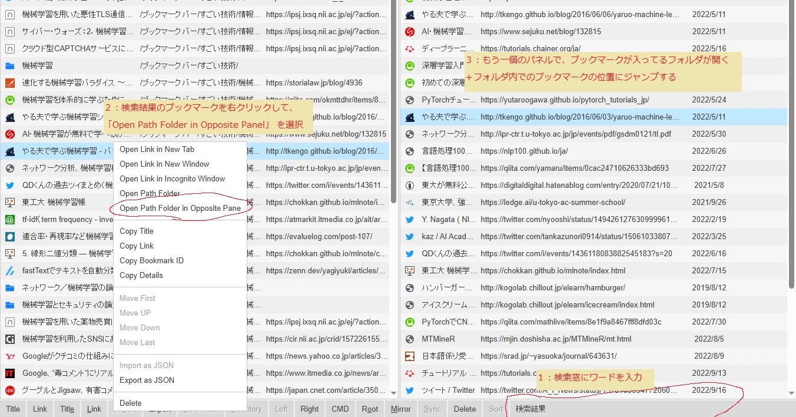Click the Yahoo icon beside Googleがクチコミの仕組みに
Screen dimensions: 796x417
click(x=9, y=356)
